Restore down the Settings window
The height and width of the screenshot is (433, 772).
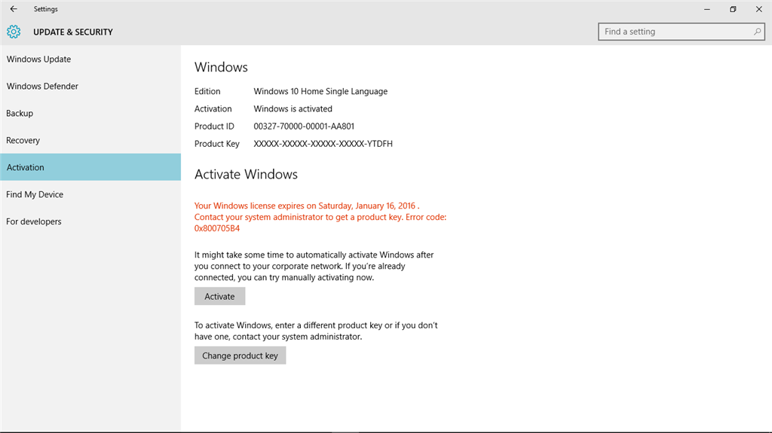(x=733, y=9)
